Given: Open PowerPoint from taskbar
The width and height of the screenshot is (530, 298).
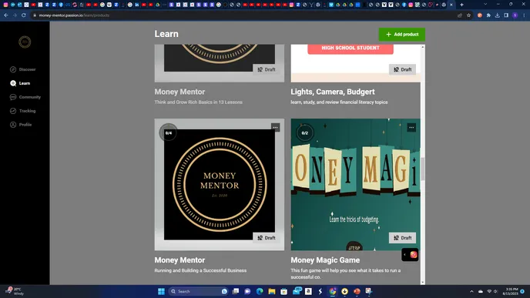Looking at the screenshot, I should tap(357, 291).
